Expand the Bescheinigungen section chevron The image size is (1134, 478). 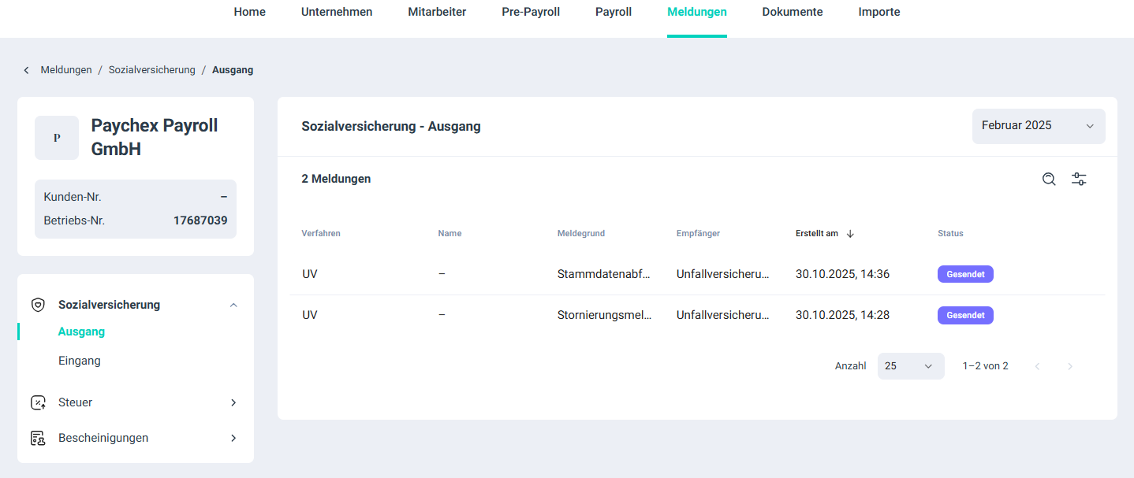coord(233,438)
